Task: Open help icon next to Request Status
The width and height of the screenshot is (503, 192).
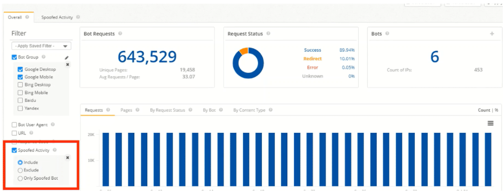Action: coord(268,34)
